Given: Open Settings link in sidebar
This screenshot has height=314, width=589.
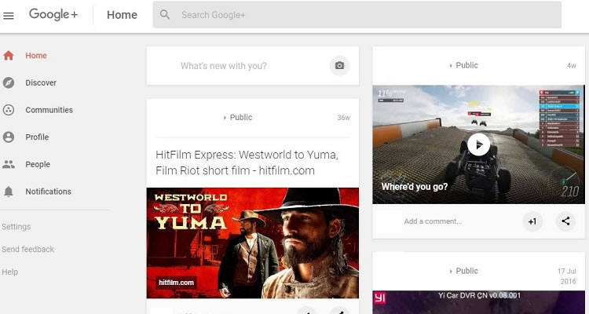Looking at the screenshot, I should click(16, 227).
